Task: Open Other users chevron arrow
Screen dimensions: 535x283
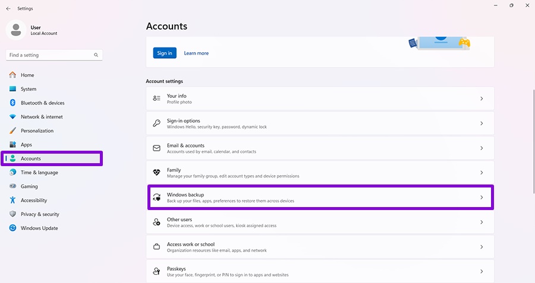Action: (x=481, y=222)
